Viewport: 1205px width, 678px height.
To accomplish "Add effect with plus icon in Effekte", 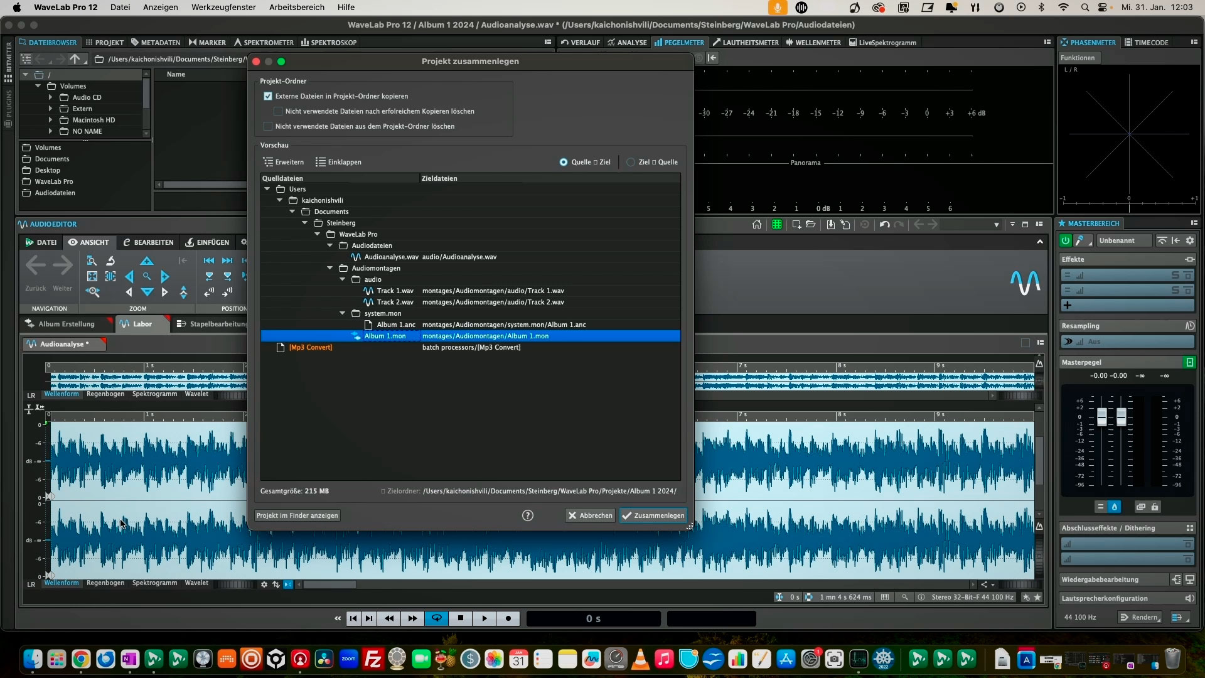I will (1068, 305).
